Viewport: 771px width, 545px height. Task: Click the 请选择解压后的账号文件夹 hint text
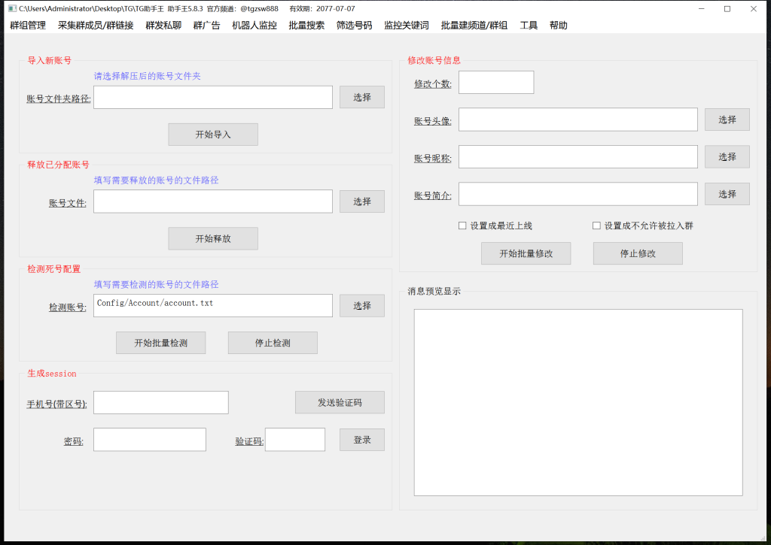click(x=148, y=76)
